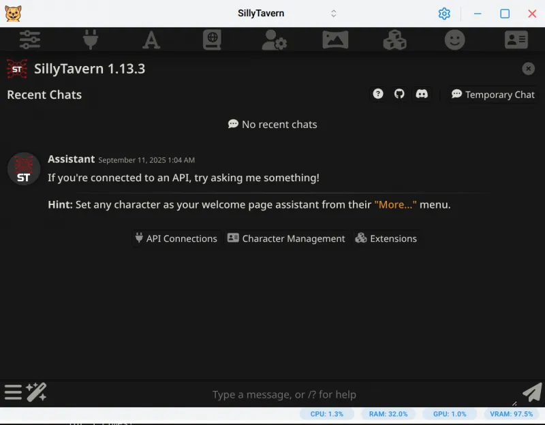Viewport: 545px width, 425px height.
Task: Open the Discord server icon
Action: [422, 94]
